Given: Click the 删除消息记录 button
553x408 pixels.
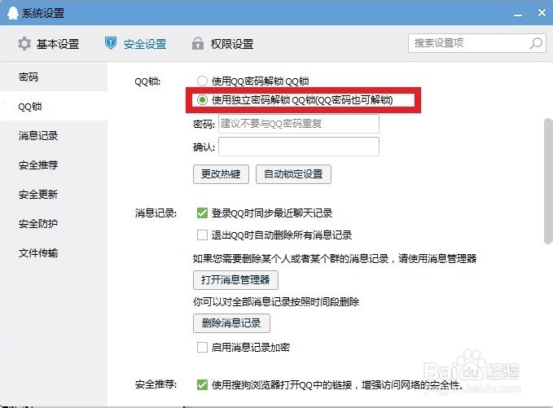Looking at the screenshot, I should tap(231, 323).
